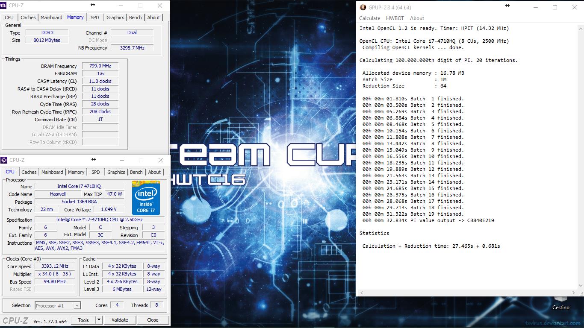Click the CPU-Z app icon in the CPU window title bar
Image resolution: width=584 pixels, height=328 pixels.
pyautogui.click(x=4, y=160)
